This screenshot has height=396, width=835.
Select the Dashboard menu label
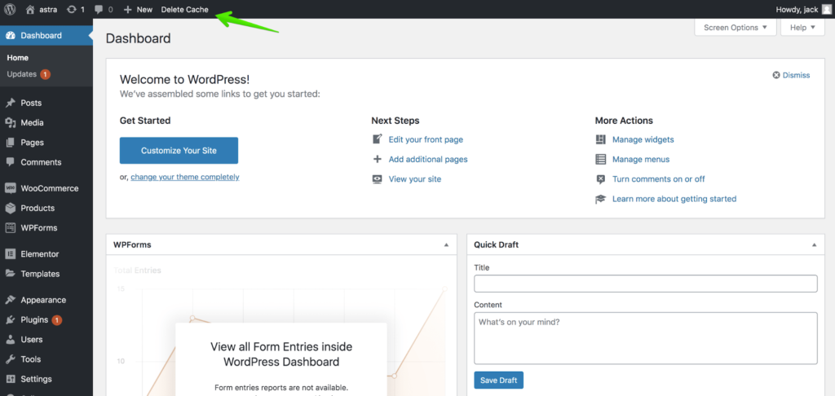tap(41, 36)
